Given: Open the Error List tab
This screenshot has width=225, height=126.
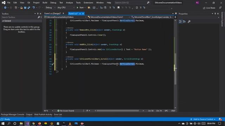Looking at the screenshot, I should 58,114.
